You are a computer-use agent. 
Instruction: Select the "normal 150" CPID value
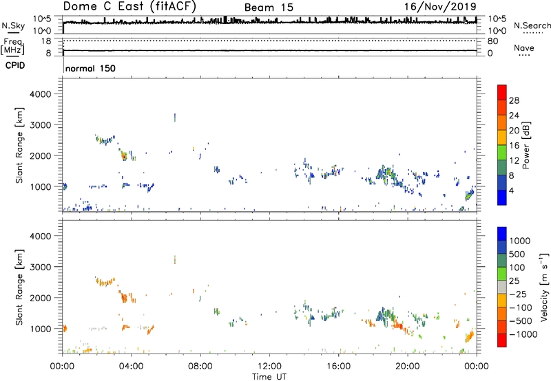click(90, 68)
